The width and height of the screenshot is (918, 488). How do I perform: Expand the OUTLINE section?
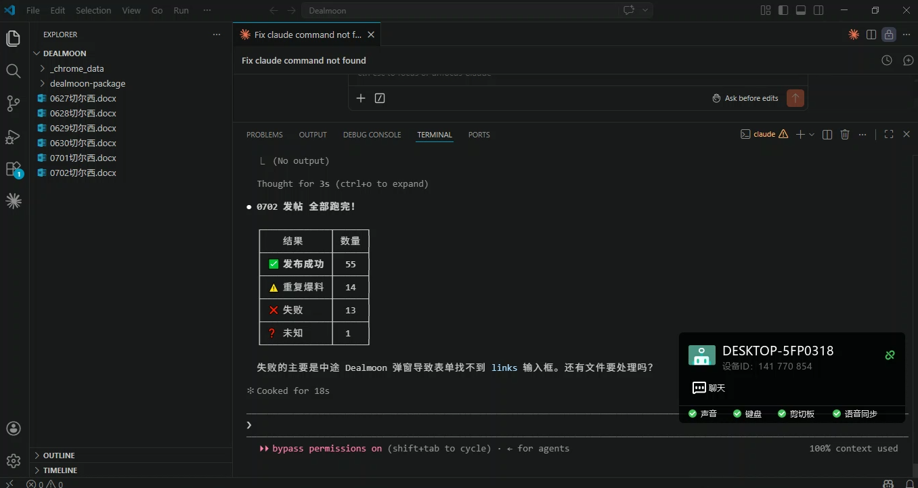point(131,456)
